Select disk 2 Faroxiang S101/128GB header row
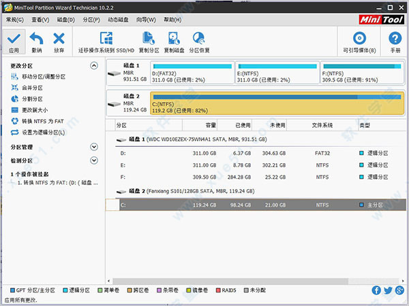 pos(185,191)
